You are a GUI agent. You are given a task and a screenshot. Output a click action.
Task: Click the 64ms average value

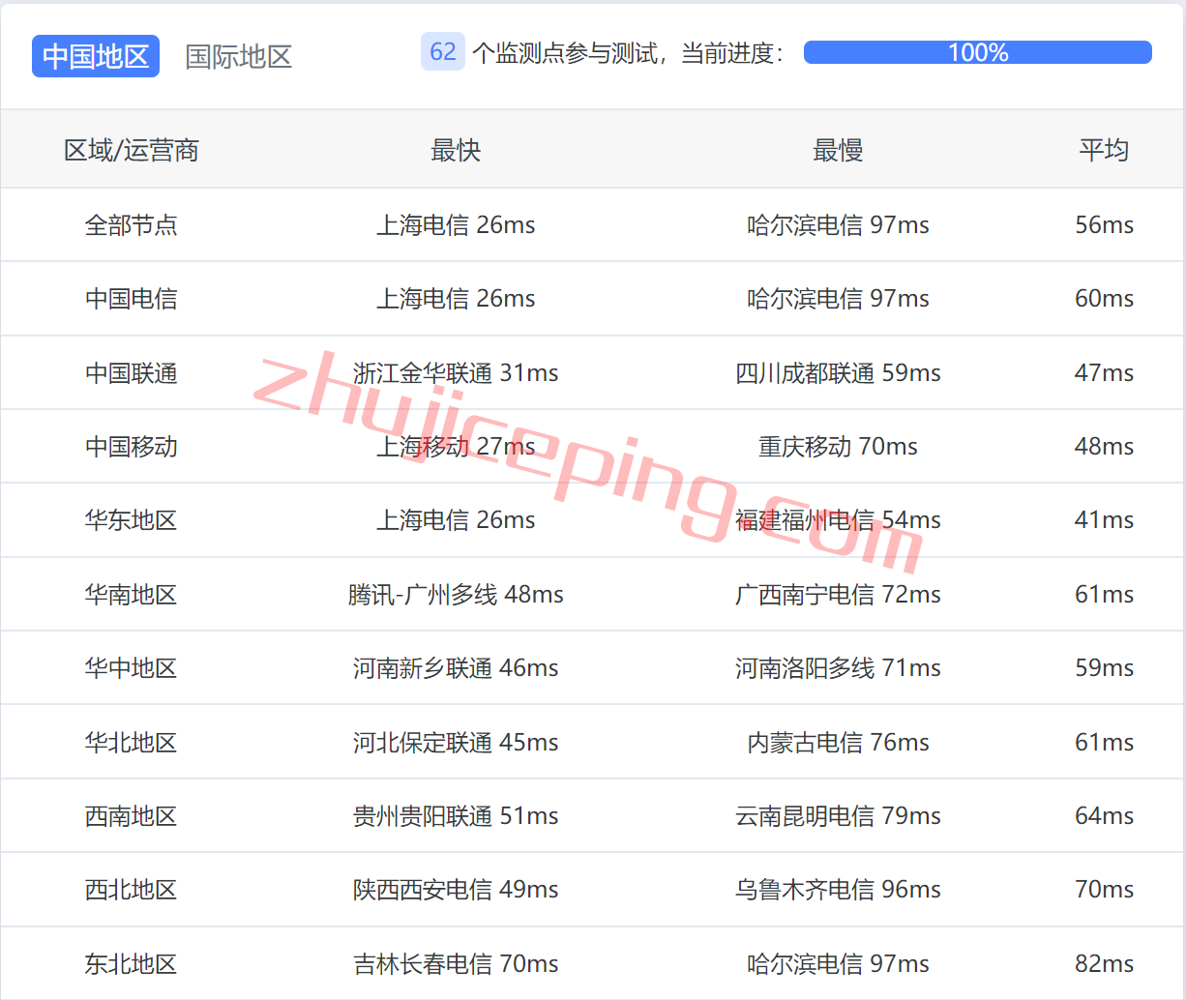[1104, 815]
